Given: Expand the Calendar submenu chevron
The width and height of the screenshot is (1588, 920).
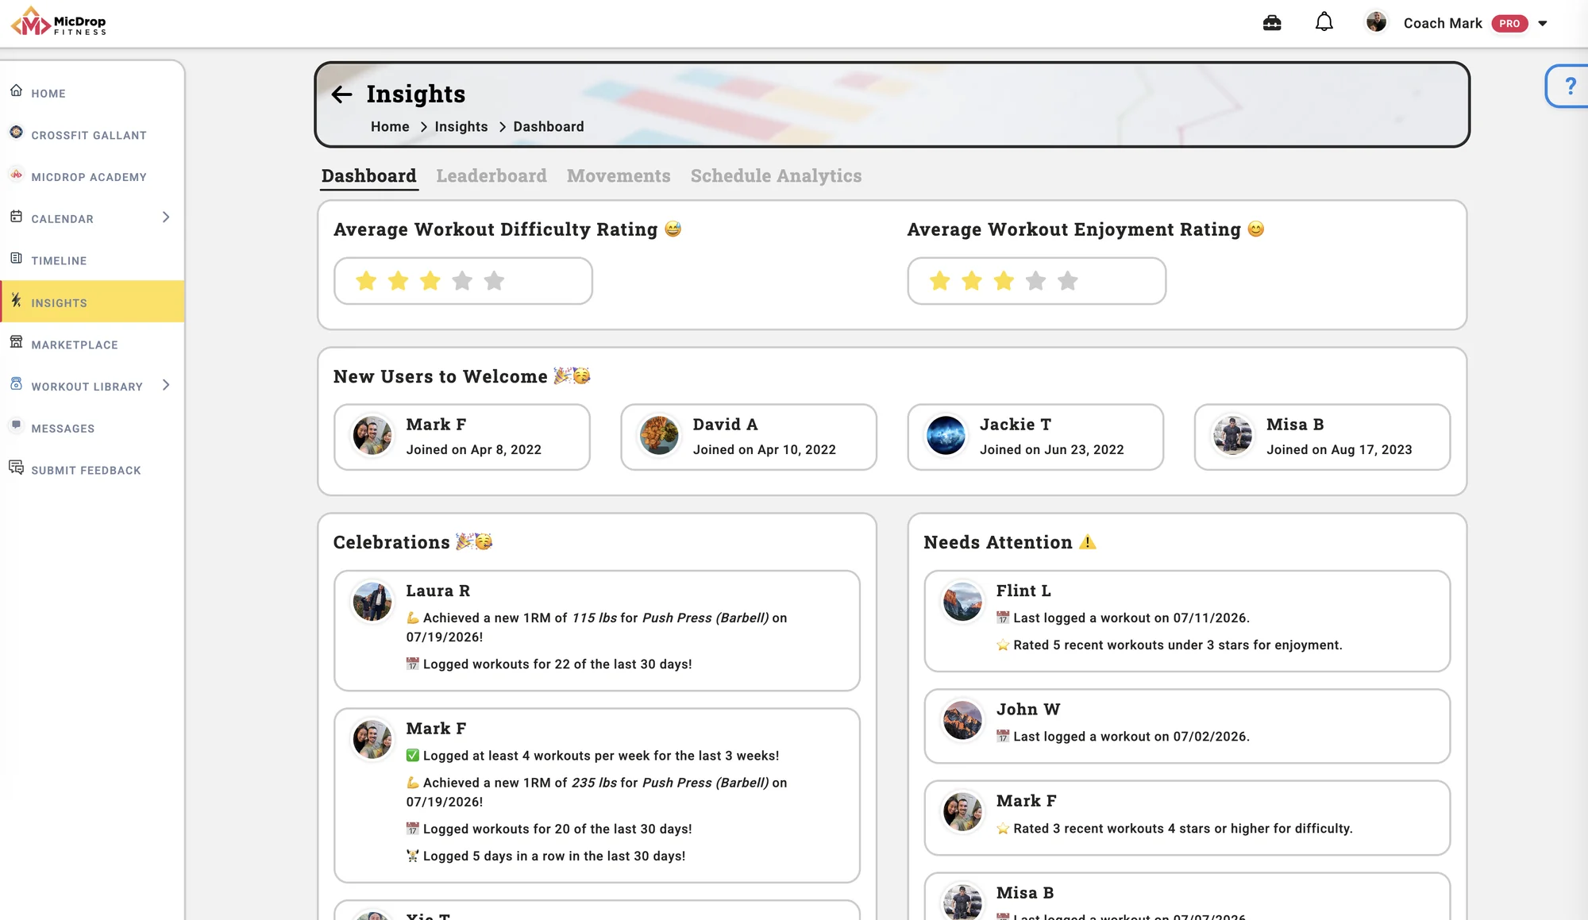Looking at the screenshot, I should tap(166, 217).
